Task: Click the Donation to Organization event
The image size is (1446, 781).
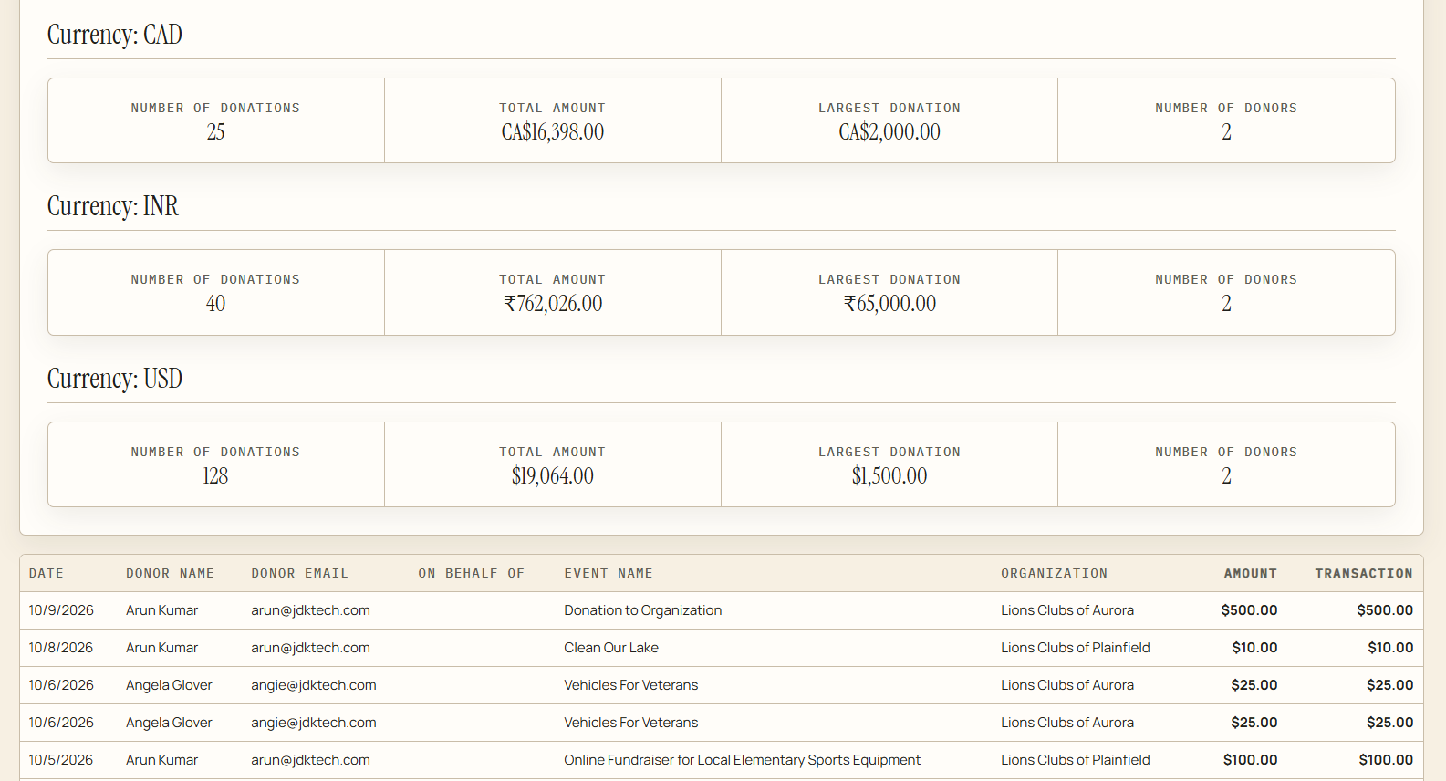Action: click(x=642, y=610)
